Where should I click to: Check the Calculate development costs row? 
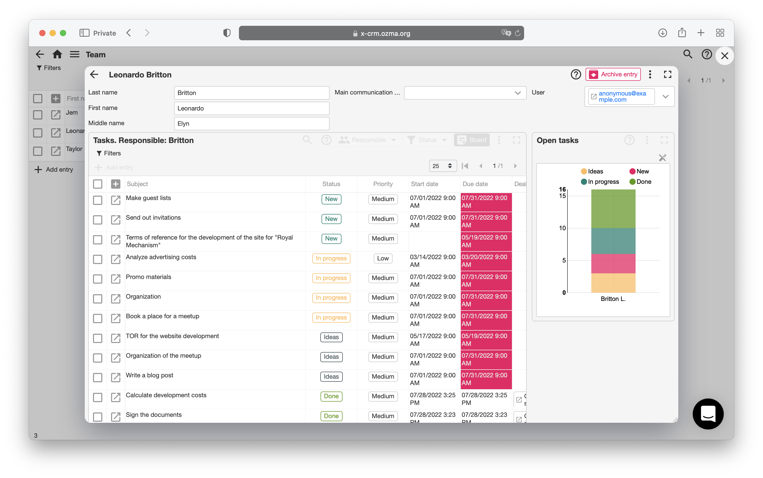click(98, 397)
